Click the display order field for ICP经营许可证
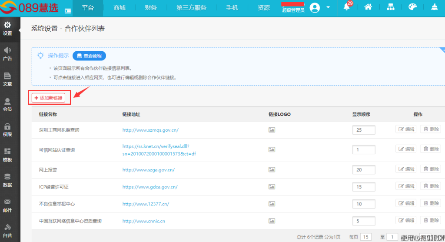Screen dimensions: 445x242 click(x=364, y=187)
